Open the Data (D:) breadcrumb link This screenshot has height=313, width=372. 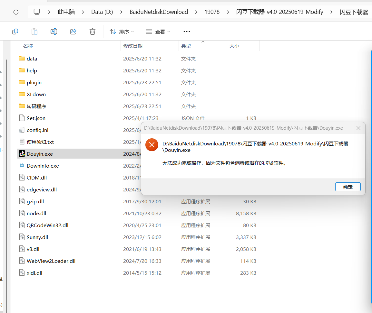coord(102,12)
